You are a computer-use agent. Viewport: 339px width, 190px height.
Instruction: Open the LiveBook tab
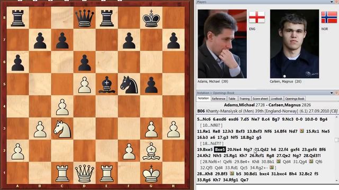point(276,99)
